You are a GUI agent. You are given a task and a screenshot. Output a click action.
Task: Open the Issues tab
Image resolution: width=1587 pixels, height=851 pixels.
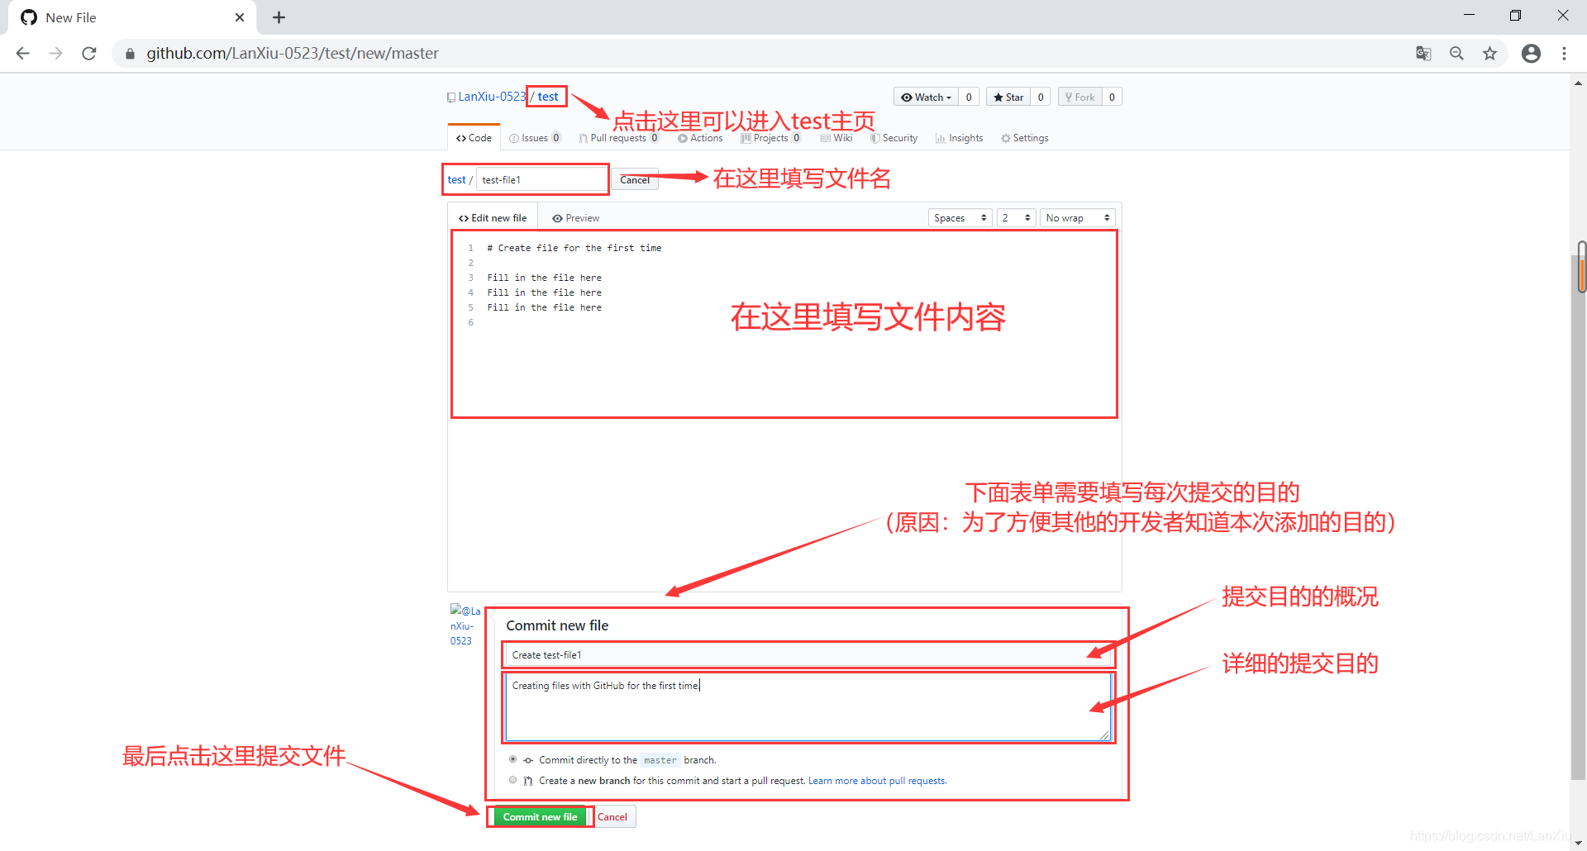(535, 138)
